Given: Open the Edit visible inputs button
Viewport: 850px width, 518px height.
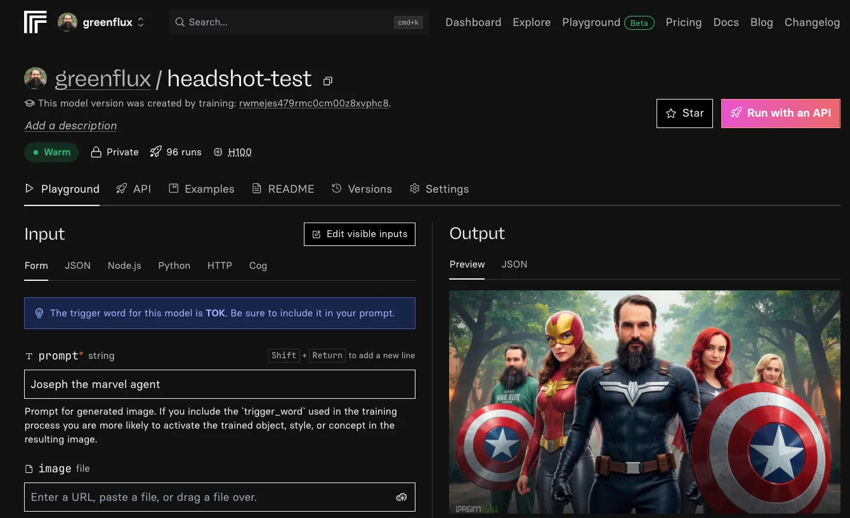Looking at the screenshot, I should [360, 234].
